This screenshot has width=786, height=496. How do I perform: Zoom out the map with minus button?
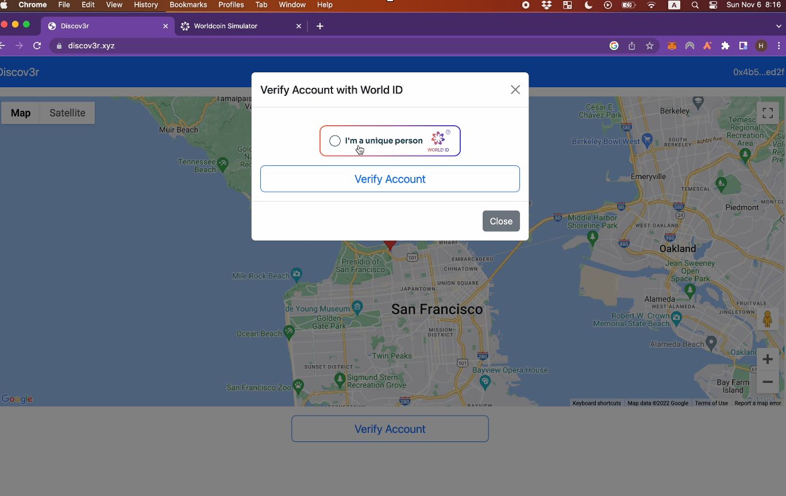(768, 382)
